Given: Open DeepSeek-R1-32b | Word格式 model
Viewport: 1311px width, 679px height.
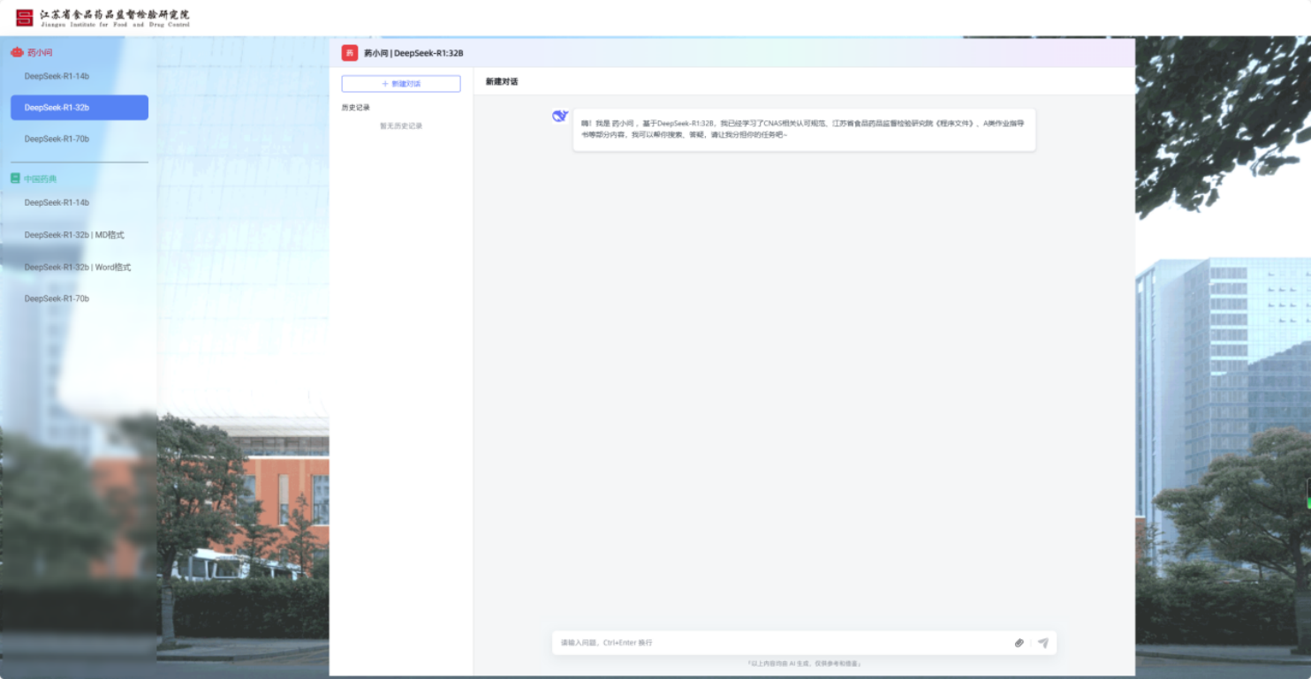Looking at the screenshot, I should 80,267.
